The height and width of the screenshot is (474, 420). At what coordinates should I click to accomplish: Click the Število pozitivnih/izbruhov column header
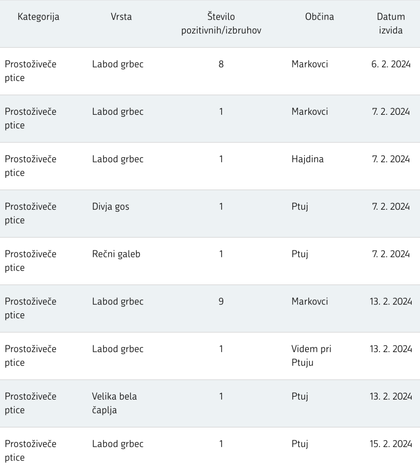(x=221, y=23)
